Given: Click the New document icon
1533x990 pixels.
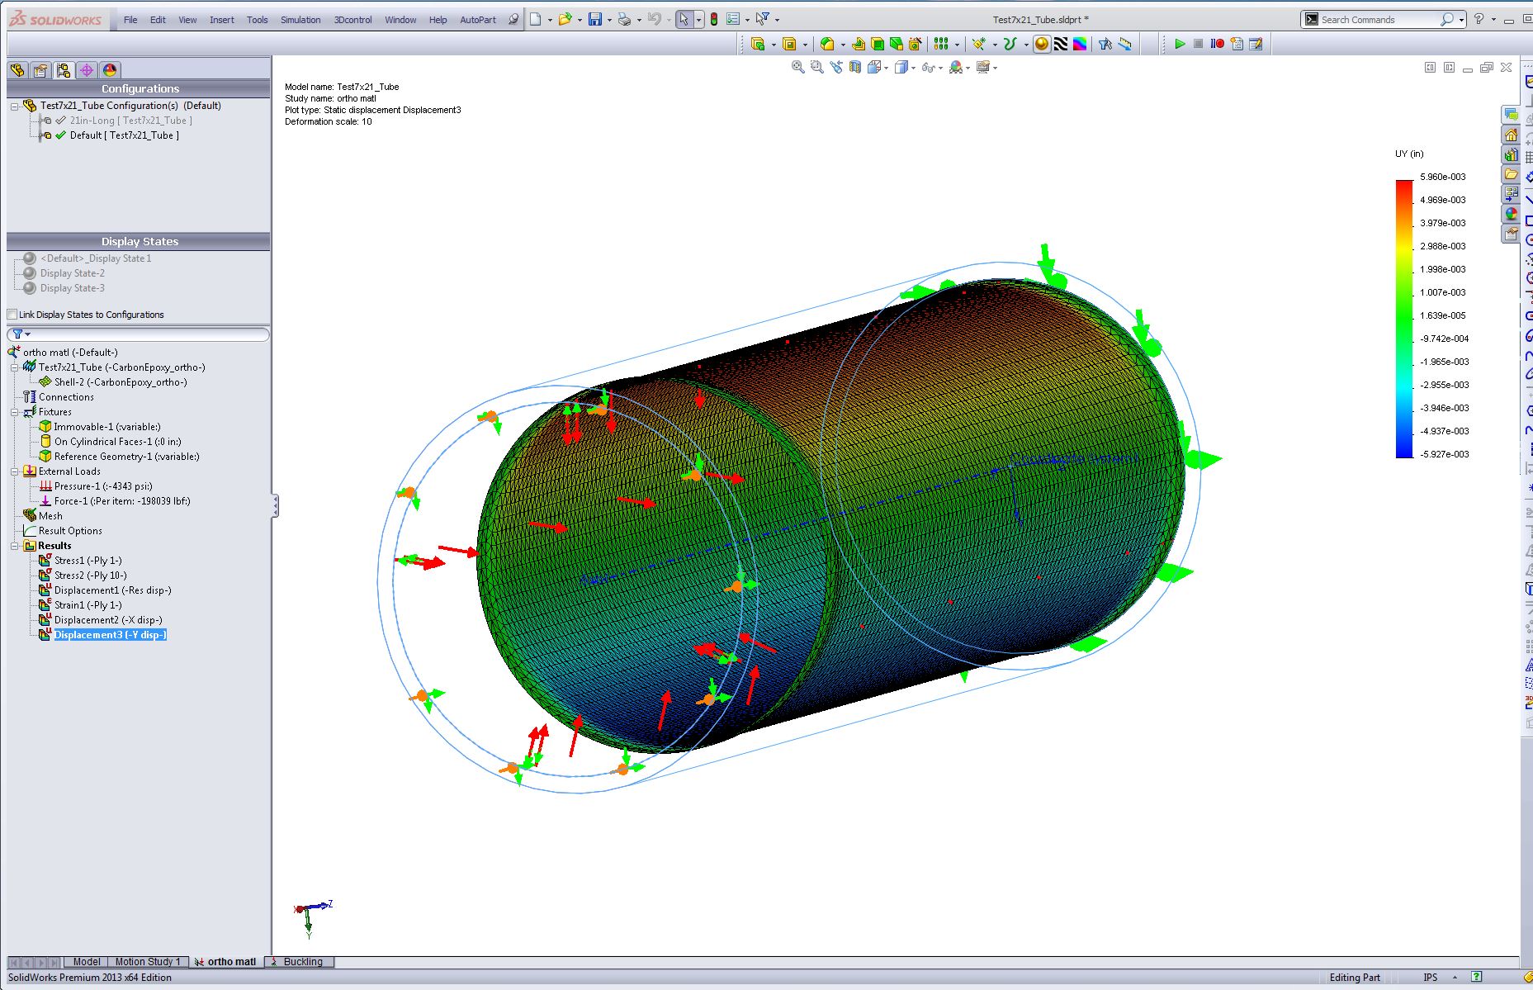Looking at the screenshot, I should tap(536, 19).
